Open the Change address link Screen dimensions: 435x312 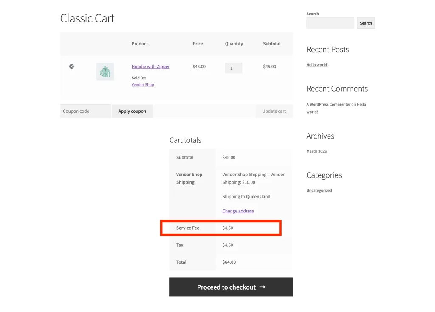click(x=238, y=211)
